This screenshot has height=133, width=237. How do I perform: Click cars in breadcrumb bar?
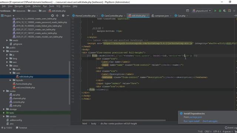(43, 11)
